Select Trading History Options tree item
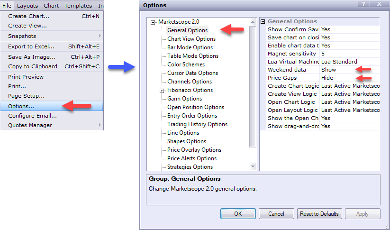Screen dimensions: 390x230 point(197,124)
